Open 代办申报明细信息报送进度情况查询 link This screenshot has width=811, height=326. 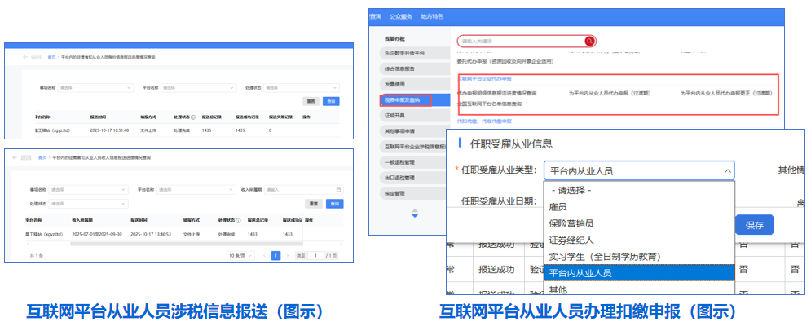(496, 93)
